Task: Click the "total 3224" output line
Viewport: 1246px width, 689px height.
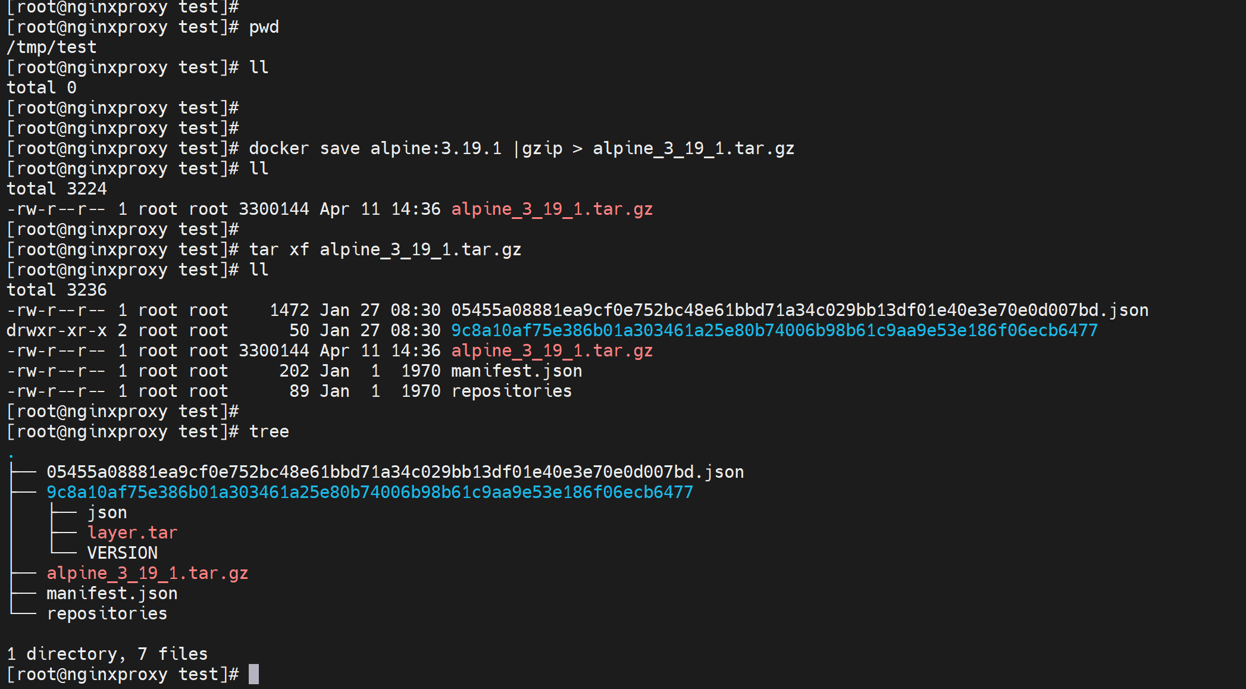Action: tap(57, 189)
